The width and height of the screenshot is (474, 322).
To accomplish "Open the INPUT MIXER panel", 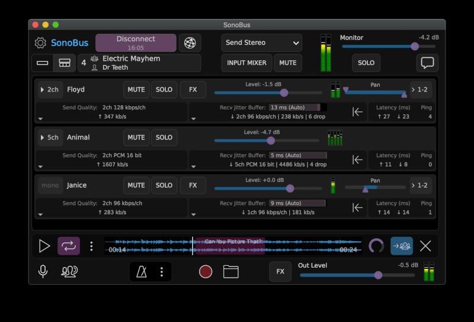I will 246,63.
